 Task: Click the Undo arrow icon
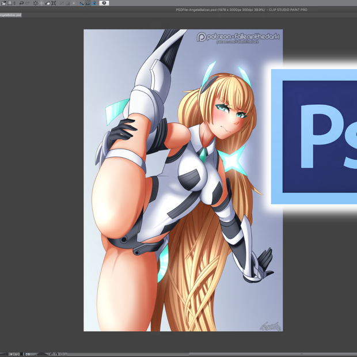(x=21, y=3)
